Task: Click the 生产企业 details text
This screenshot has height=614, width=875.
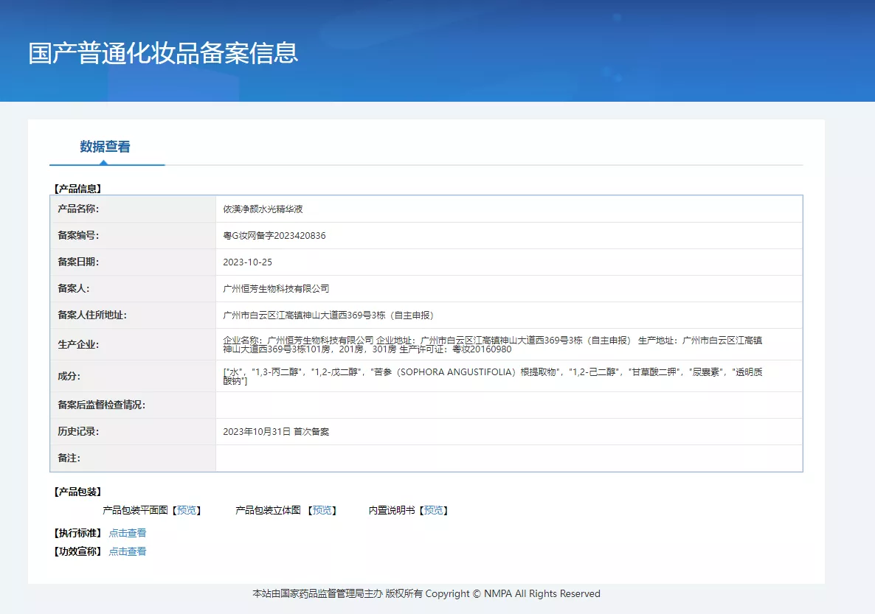Action: (x=492, y=344)
